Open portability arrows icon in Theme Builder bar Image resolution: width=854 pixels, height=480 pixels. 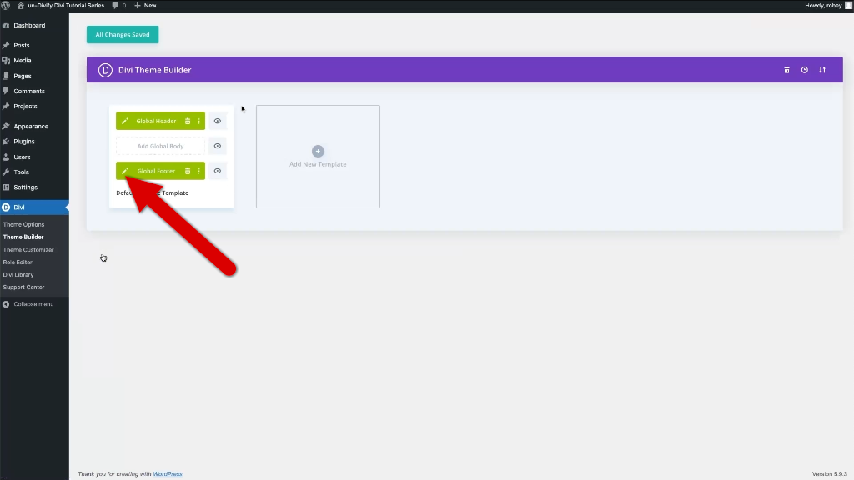pos(822,70)
